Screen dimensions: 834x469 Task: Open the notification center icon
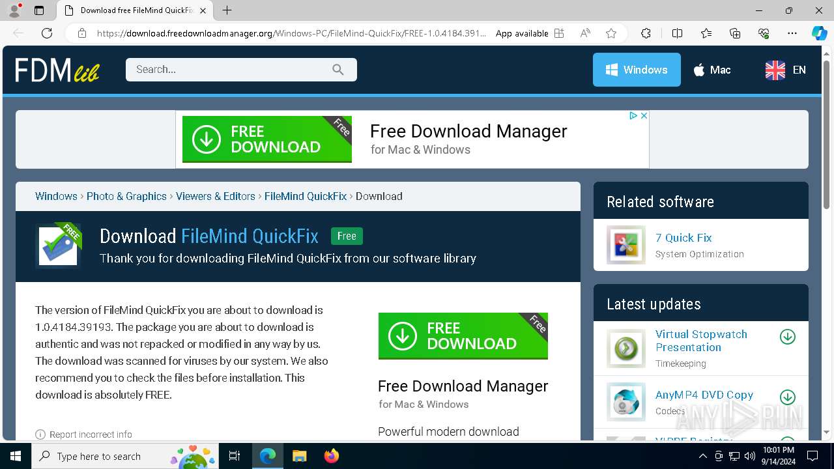(x=812, y=456)
